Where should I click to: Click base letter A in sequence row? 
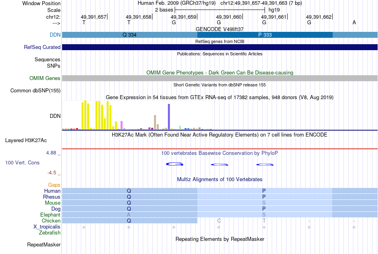coord(354,22)
